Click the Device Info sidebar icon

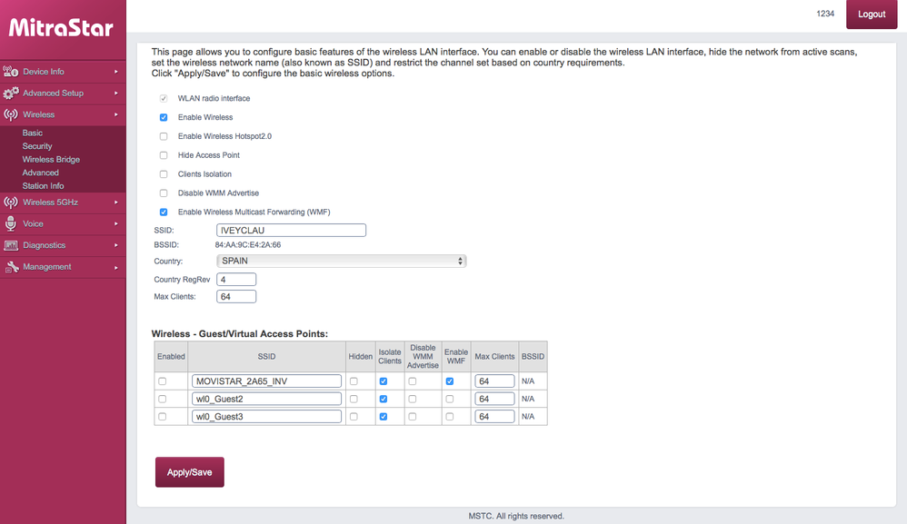click(11, 72)
